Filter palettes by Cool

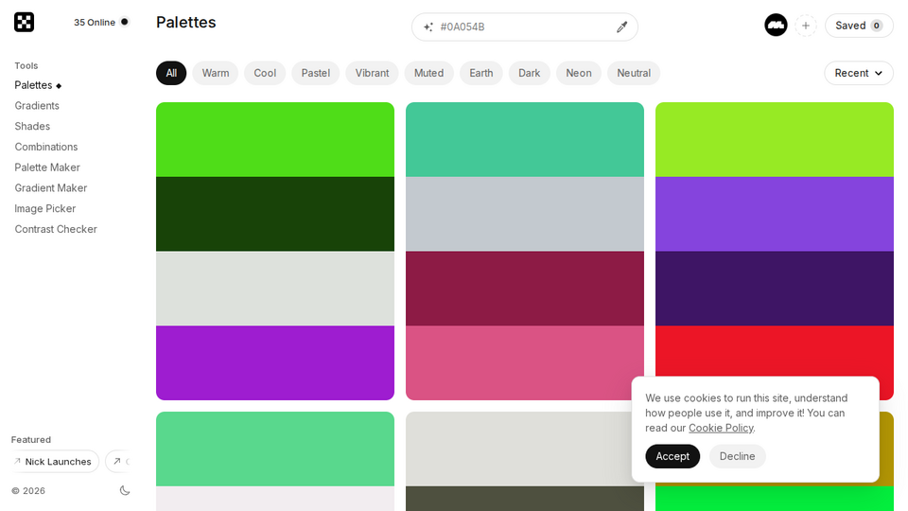click(x=265, y=73)
